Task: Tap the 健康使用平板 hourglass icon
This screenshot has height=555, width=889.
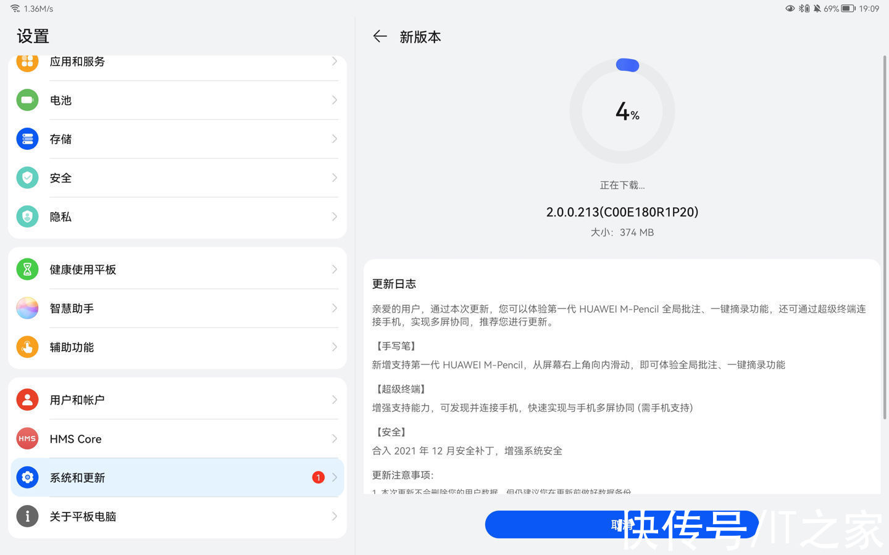Action: tap(27, 269)
